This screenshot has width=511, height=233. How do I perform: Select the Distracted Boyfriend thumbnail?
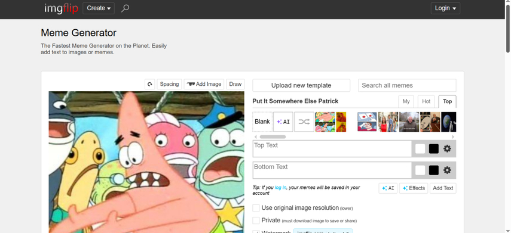pos(388,122)
